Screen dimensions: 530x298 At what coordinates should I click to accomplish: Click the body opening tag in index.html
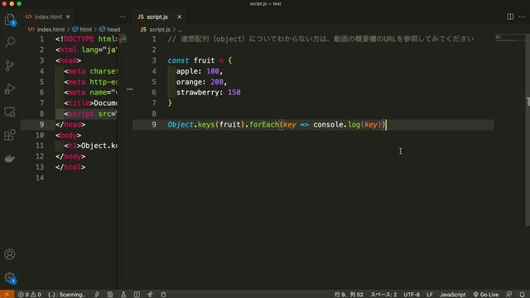(x=68, y=135)
